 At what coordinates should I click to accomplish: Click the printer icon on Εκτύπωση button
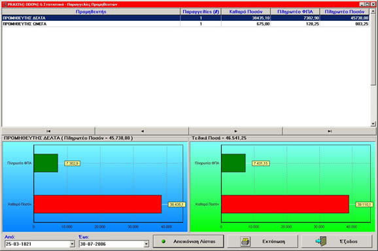click(x=245, y=241)
